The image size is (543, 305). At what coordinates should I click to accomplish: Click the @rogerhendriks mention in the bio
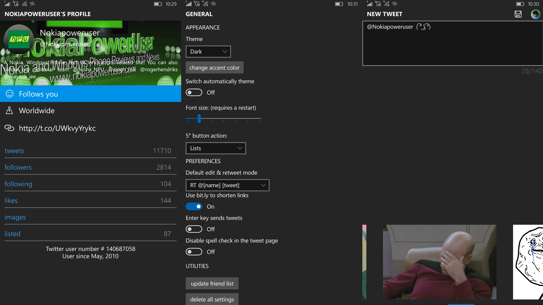159,69
